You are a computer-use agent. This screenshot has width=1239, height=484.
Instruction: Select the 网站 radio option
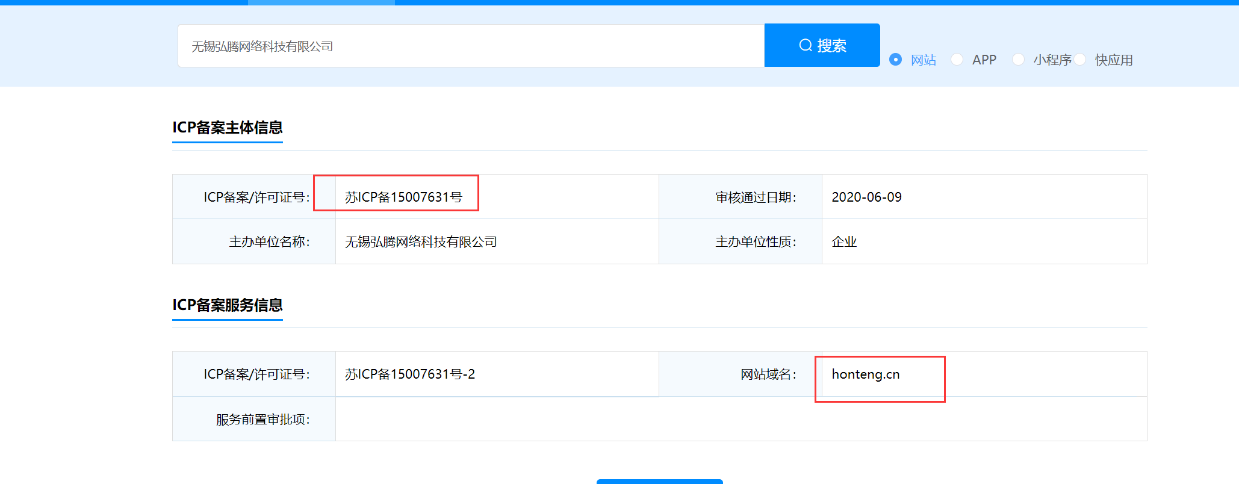click(895, 60)
